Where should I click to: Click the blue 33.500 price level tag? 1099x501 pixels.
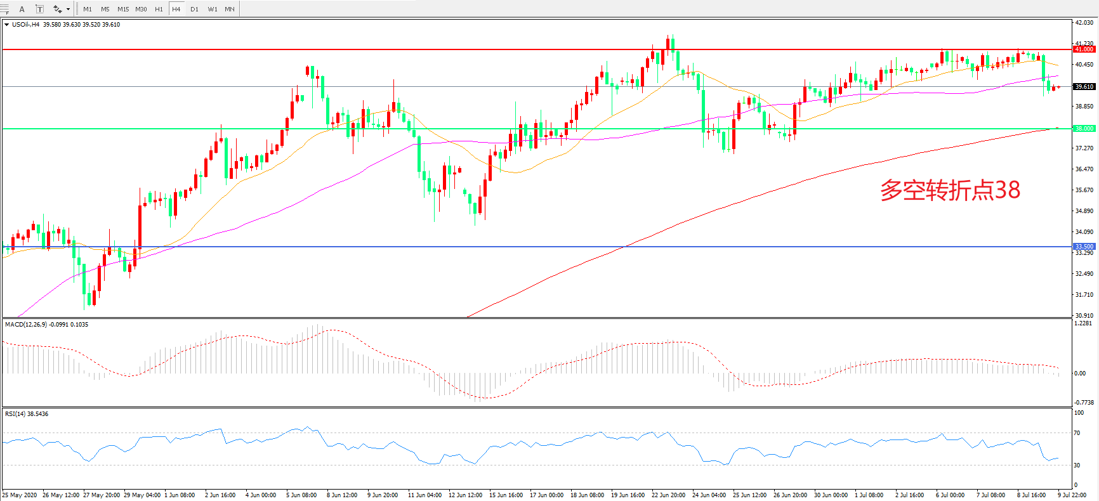point(1084,247)
